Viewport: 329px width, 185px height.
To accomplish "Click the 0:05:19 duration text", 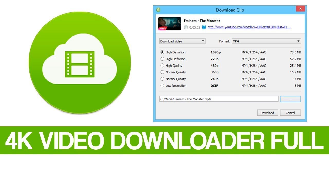I will (195, 27).
